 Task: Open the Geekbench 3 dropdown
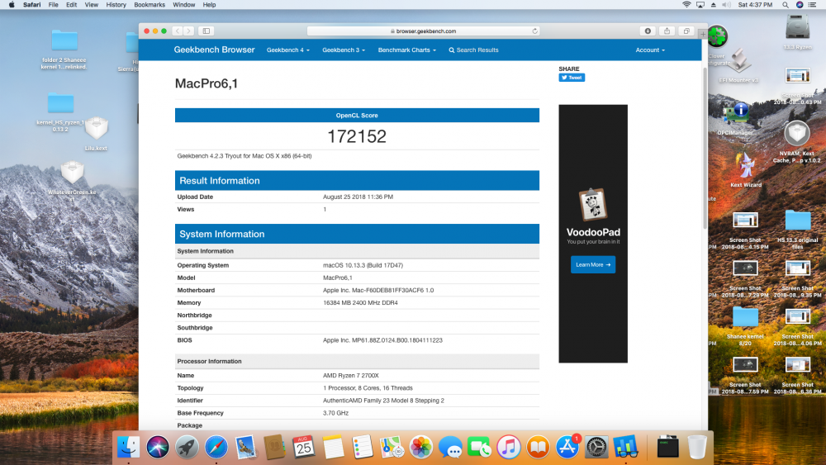pyautogui.click(x=344, y=50)
